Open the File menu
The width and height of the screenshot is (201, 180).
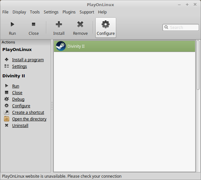coord(5,12)
